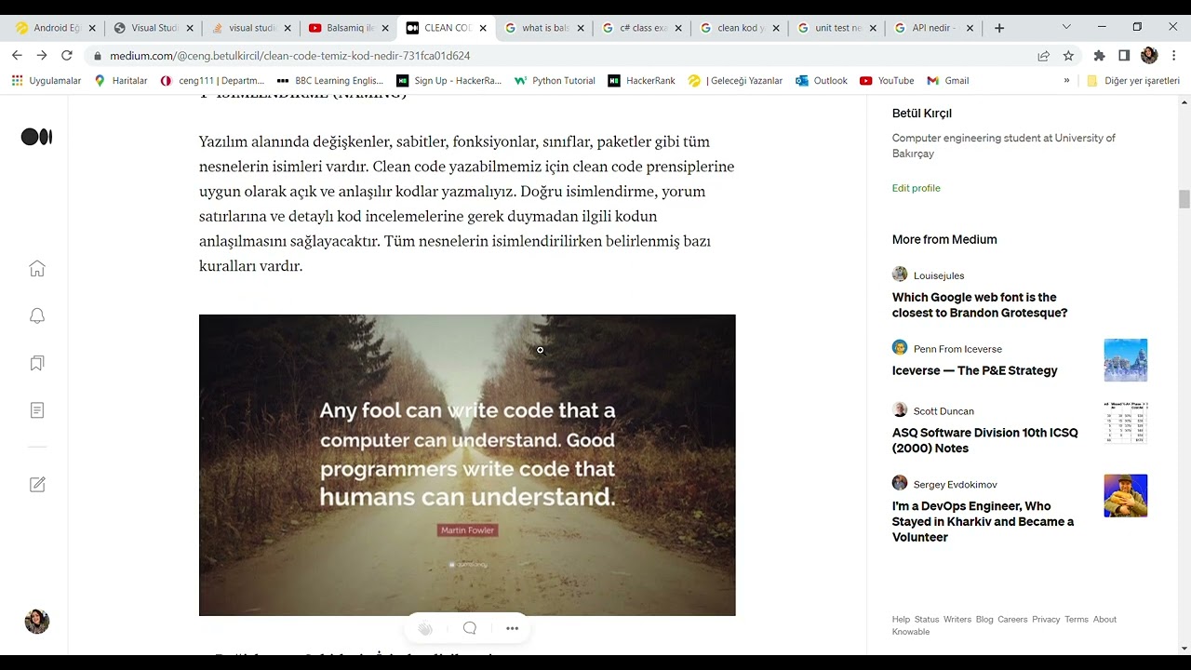Switch to unit test nedir tab

[x=837, y=28]
